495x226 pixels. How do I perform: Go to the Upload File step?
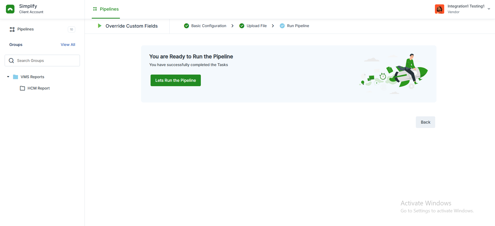point(257,26)
